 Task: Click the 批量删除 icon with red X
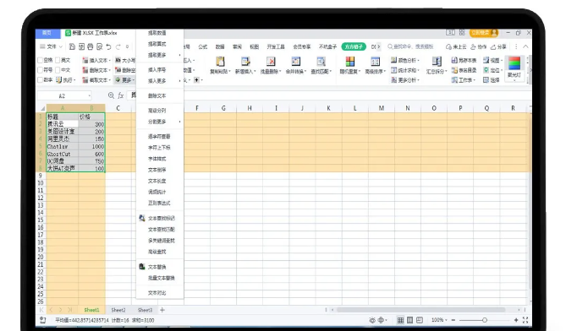pyautogui.click(x=271, y=62)
